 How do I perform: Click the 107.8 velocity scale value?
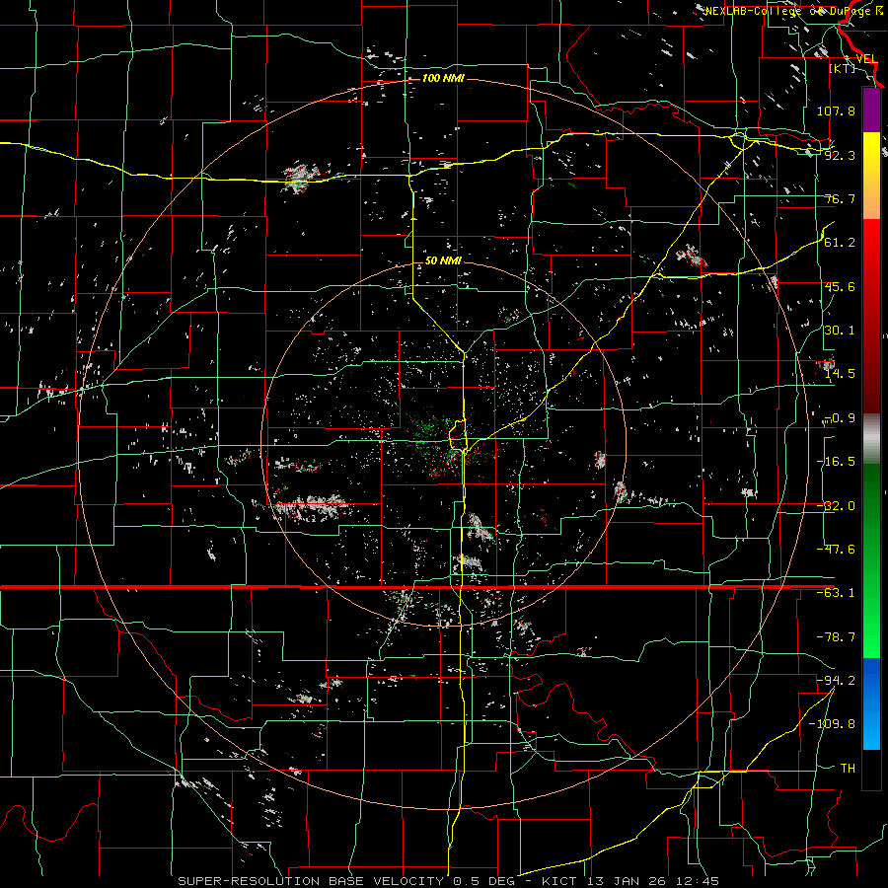[x=836, y=111]
